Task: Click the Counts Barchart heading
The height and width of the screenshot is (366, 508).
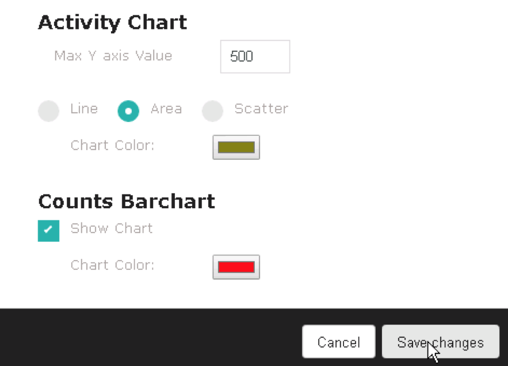Action: click(127, 201)
